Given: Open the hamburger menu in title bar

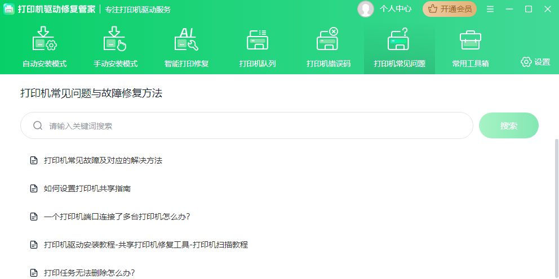Looking at the screenshot, I should click(490, 9).
